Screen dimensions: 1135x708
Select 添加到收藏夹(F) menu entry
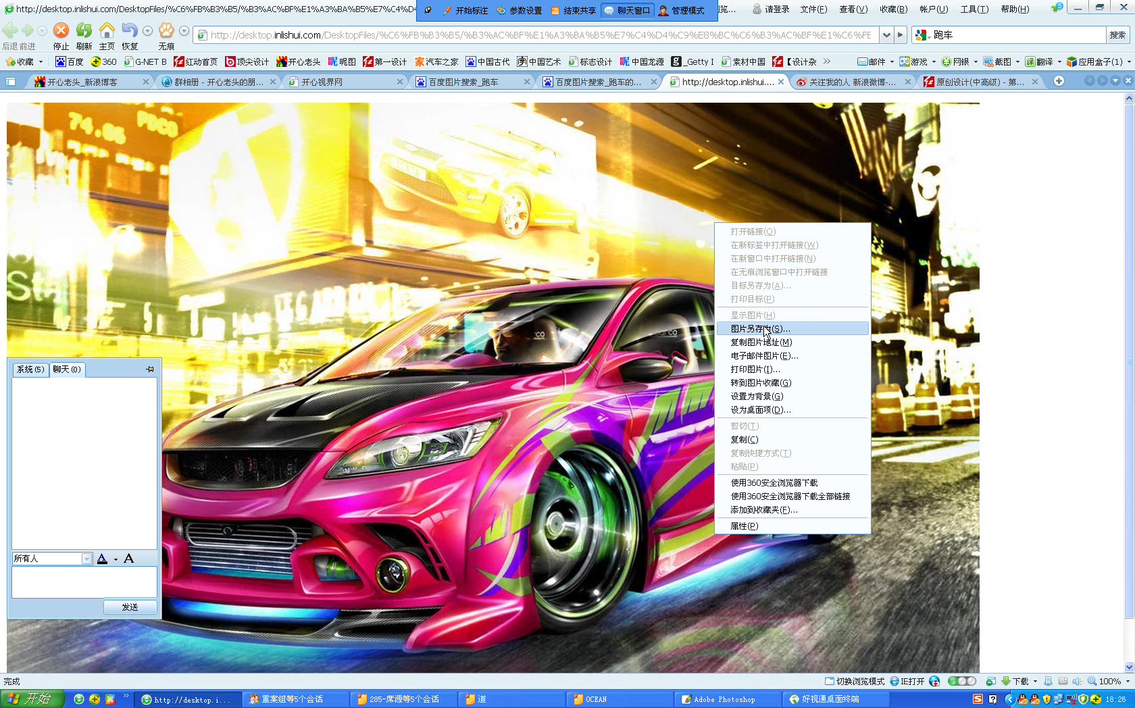point(792,509)
